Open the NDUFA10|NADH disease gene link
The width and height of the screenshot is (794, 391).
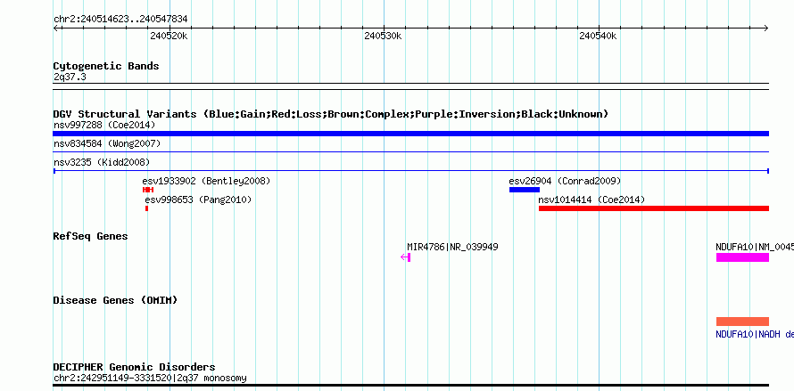tap(755, 334)
